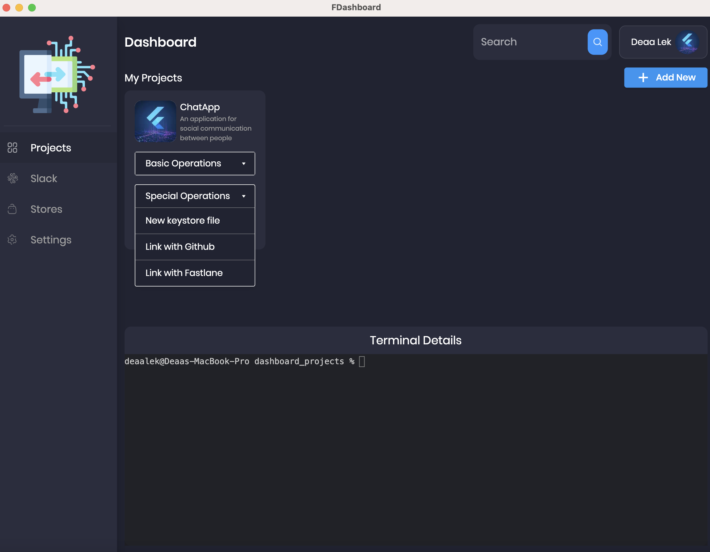Click the FDashboard logo in sidebar
Screen dimensions: 710x552
click(57, 74)
